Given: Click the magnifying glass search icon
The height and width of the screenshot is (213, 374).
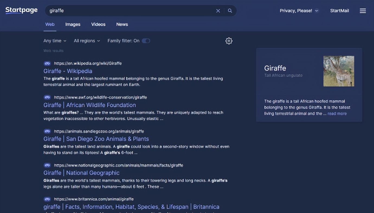Looking at the screenshot, I should click(x=230, y=11).
